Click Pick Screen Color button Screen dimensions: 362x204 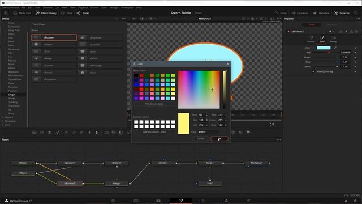tap(154, 104)
